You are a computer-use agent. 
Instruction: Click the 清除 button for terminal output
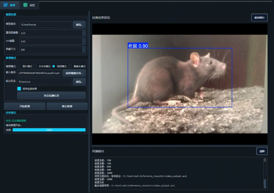point(262,151)
